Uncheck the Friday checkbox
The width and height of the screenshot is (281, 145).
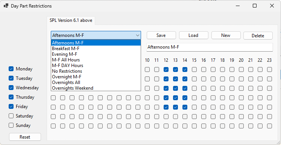tap(11, 107)
